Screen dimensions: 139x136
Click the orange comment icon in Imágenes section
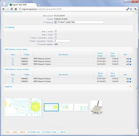tap(130, 87)
